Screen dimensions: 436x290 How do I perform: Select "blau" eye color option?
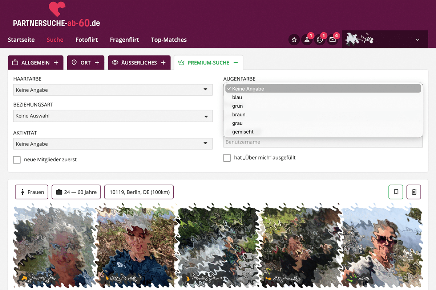point(237,98)
